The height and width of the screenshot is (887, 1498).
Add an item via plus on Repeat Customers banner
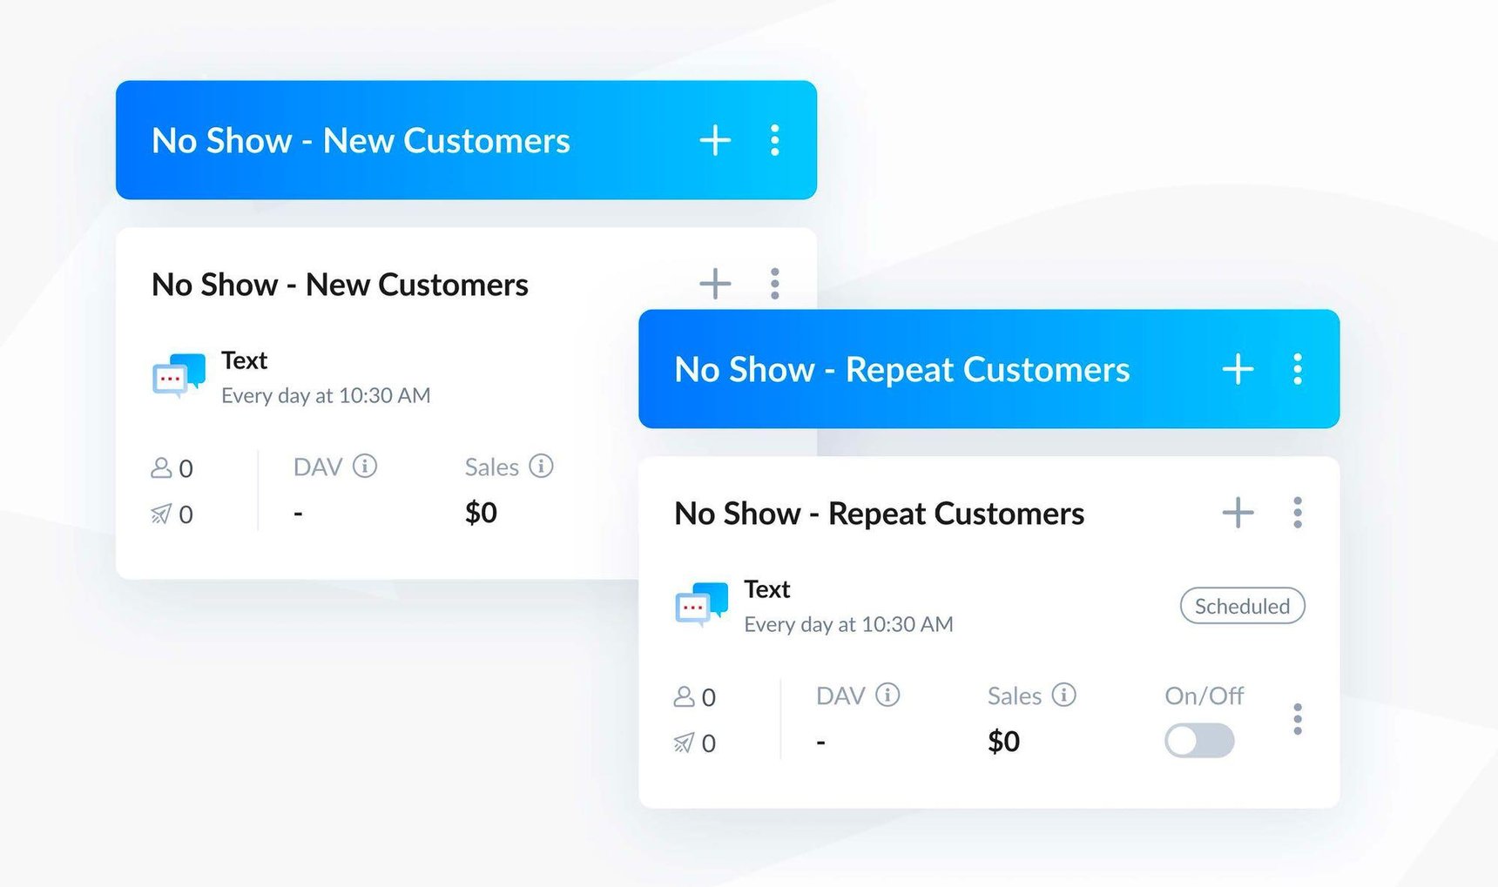pos(1237,369)
